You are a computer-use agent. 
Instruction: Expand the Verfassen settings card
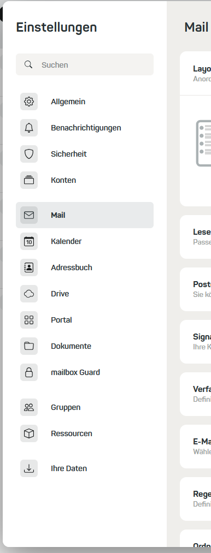point(196,394)
